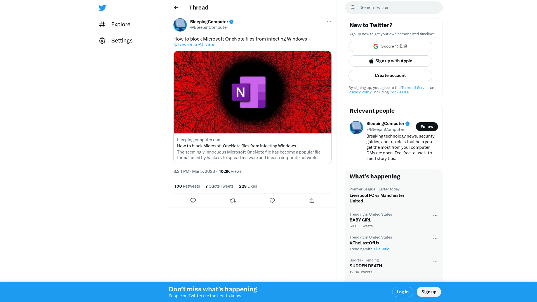The height and width of the screenshot is (302, 537).
Task: Click @BleepinComputer handle in Relevant people
Action: tap(385, 129)
